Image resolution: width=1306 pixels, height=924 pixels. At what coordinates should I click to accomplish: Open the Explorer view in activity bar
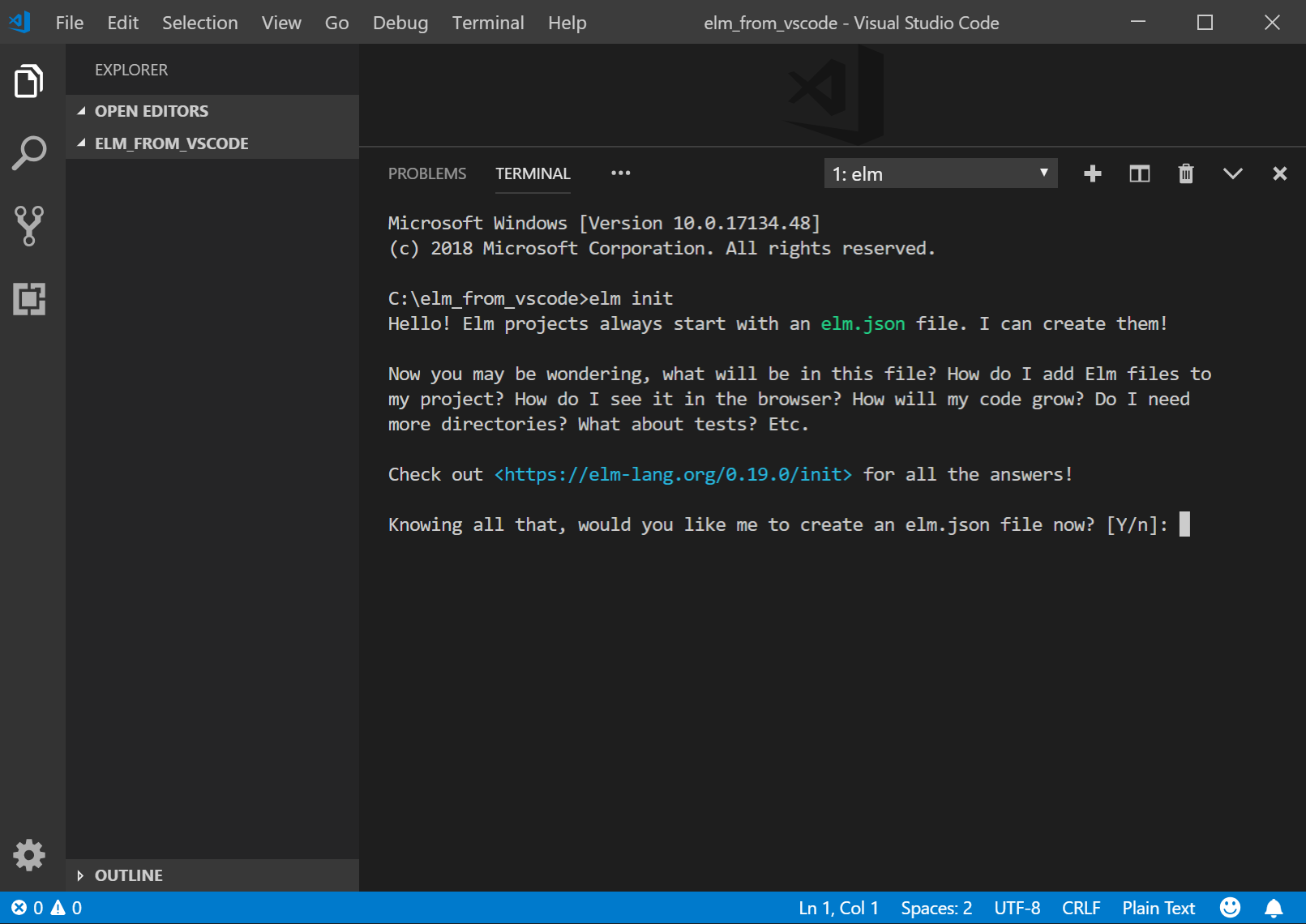[29, 81]
